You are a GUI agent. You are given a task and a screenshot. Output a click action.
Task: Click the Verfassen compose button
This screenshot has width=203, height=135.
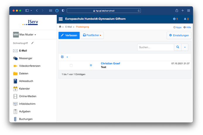[x=69, y=35]
